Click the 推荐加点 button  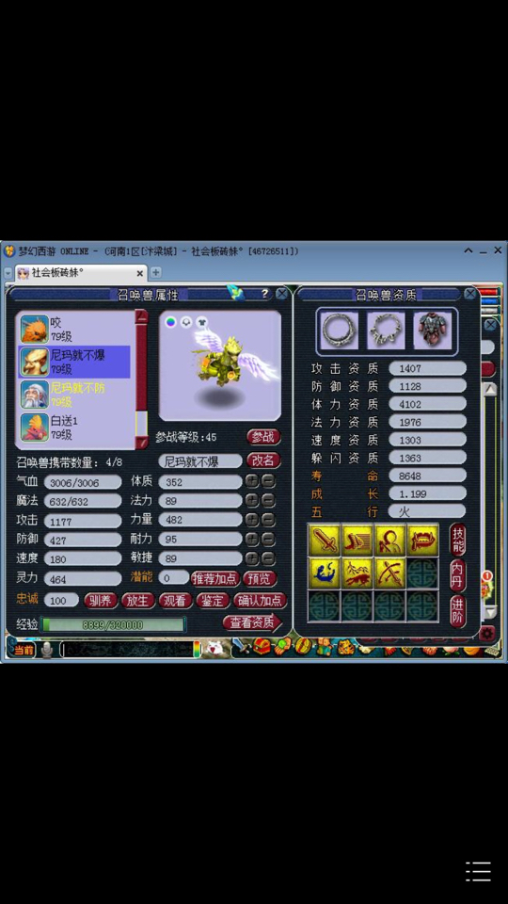[x=215, y=578]
